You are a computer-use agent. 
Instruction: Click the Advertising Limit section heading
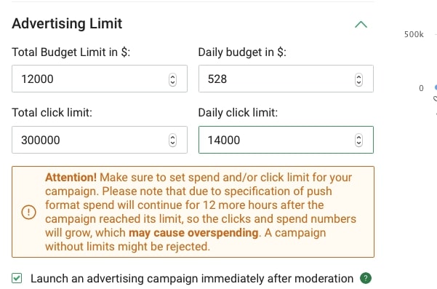tap(67, 23)
